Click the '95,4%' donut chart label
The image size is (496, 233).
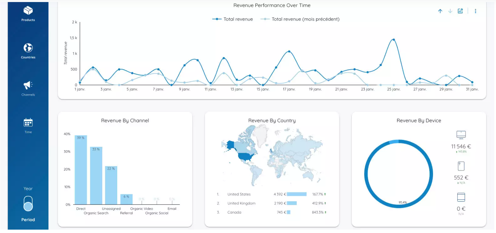point(402,203)
